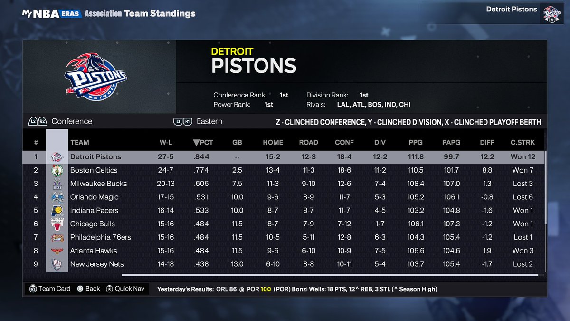Click the Indiana Pacers team logo
The height and width of the screenshot is (321, 570).
pos(57,210)
